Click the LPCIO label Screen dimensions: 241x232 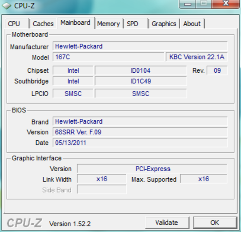tap(40, 94)
